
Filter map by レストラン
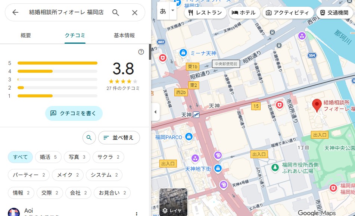pos(205,13)
